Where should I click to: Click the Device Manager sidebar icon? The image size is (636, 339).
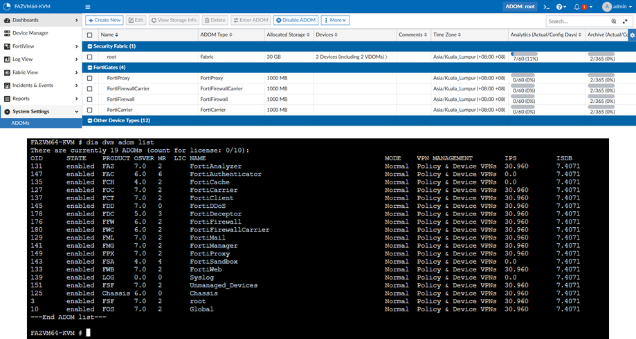7,33
